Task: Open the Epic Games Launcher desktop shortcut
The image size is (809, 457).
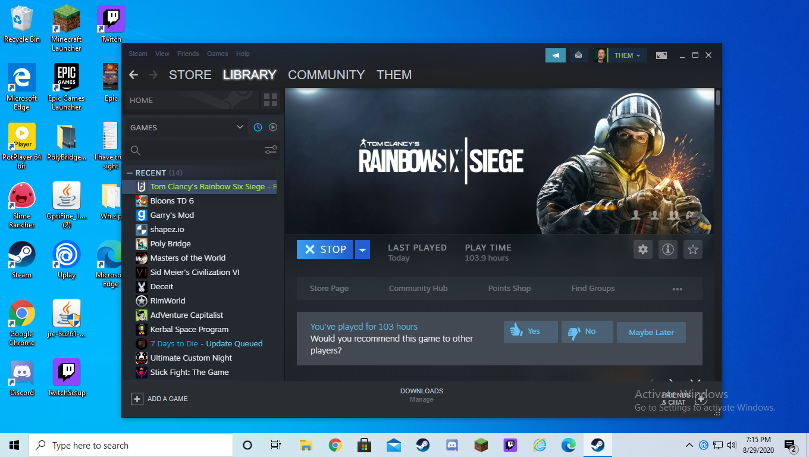Action: pos(67,87)
